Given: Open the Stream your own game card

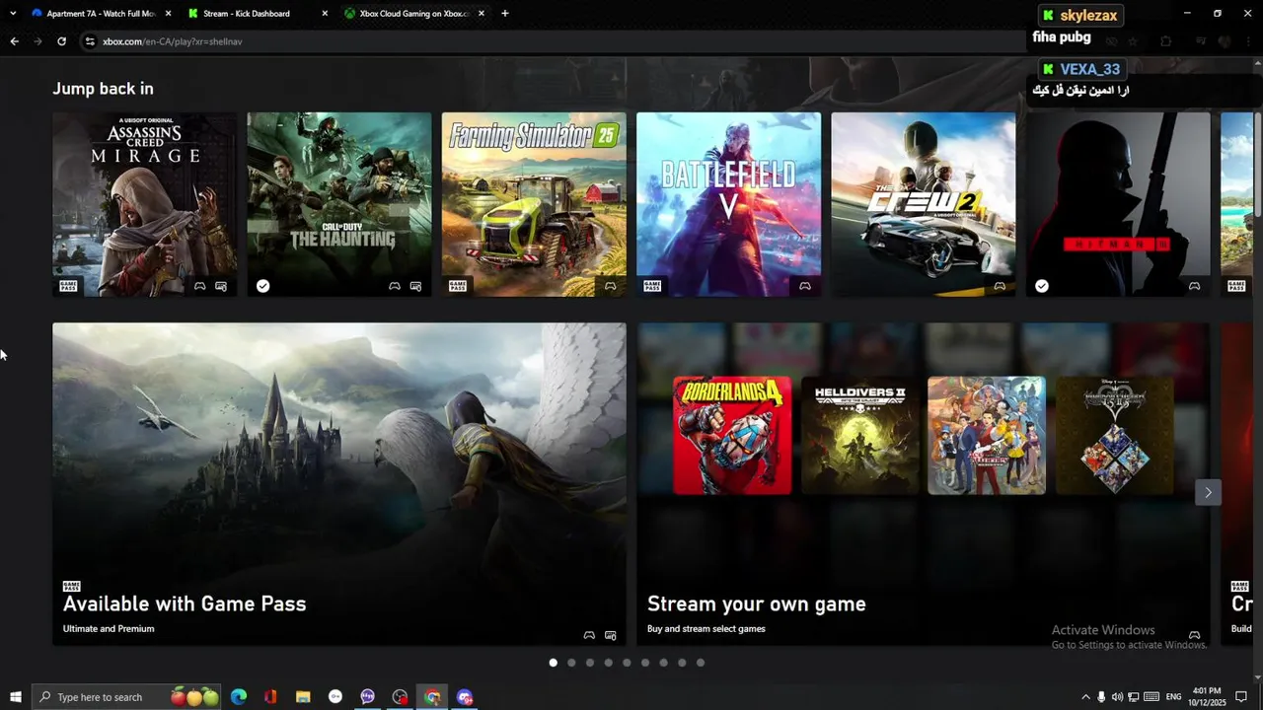Looking at the screenshot, I should (924, 484).
